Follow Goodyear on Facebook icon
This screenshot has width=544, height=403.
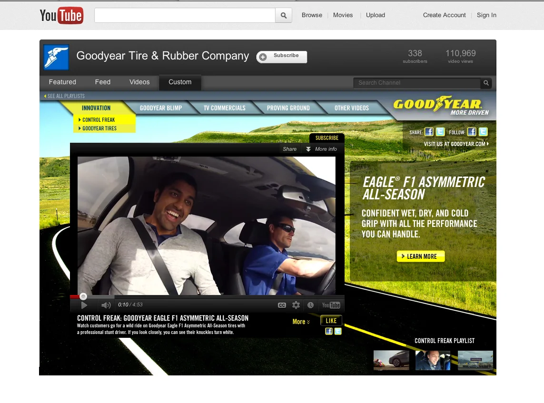[472, 132]
